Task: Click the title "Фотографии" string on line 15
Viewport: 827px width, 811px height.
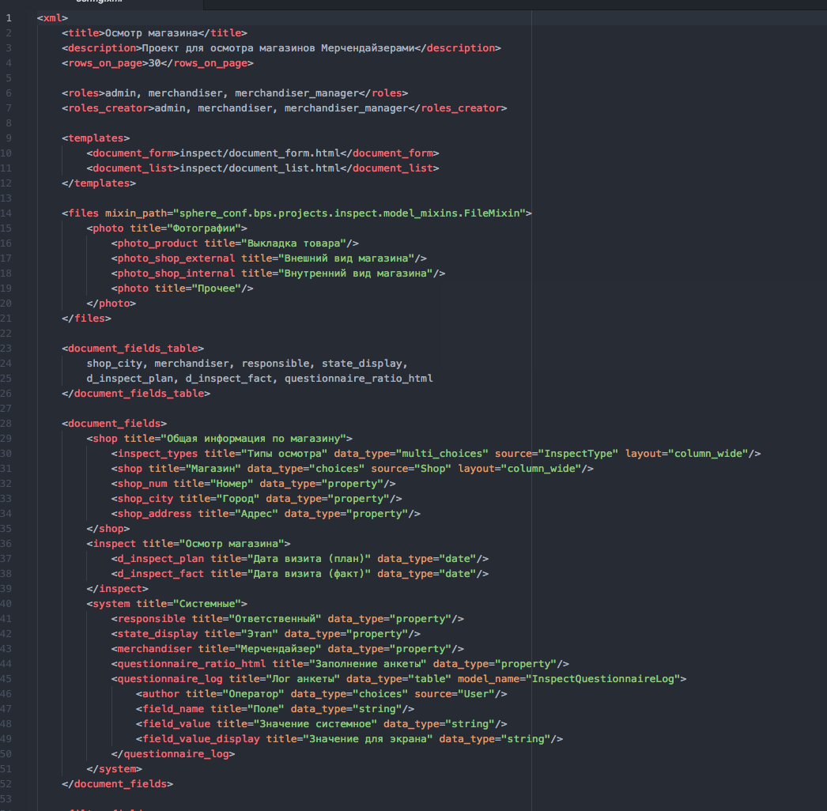Action: (204, 228)
